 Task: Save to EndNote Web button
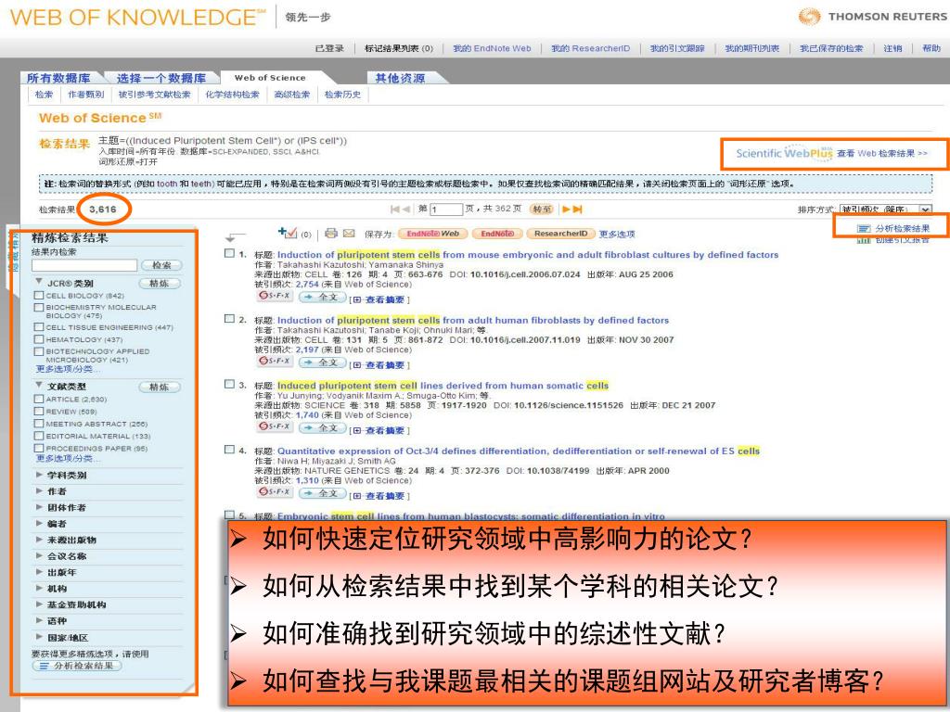point(432,234)
